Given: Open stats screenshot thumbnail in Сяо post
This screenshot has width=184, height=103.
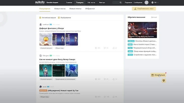Looking at the screenshot, I should click(x=58, y=70).
